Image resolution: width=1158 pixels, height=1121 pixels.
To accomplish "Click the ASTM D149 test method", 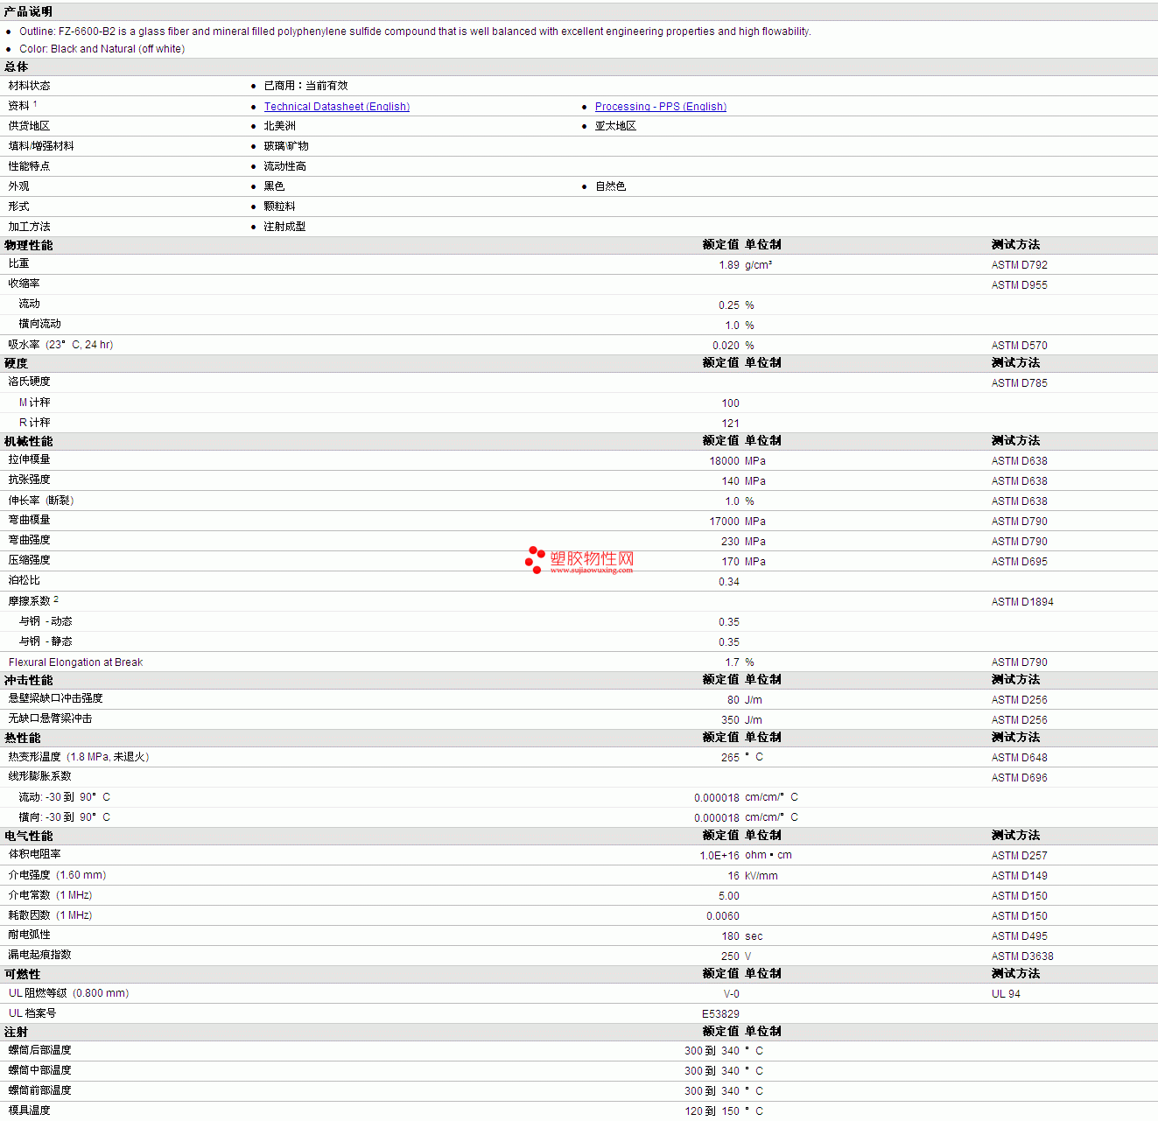I will pyautogui.click(x=1019, y=876).
